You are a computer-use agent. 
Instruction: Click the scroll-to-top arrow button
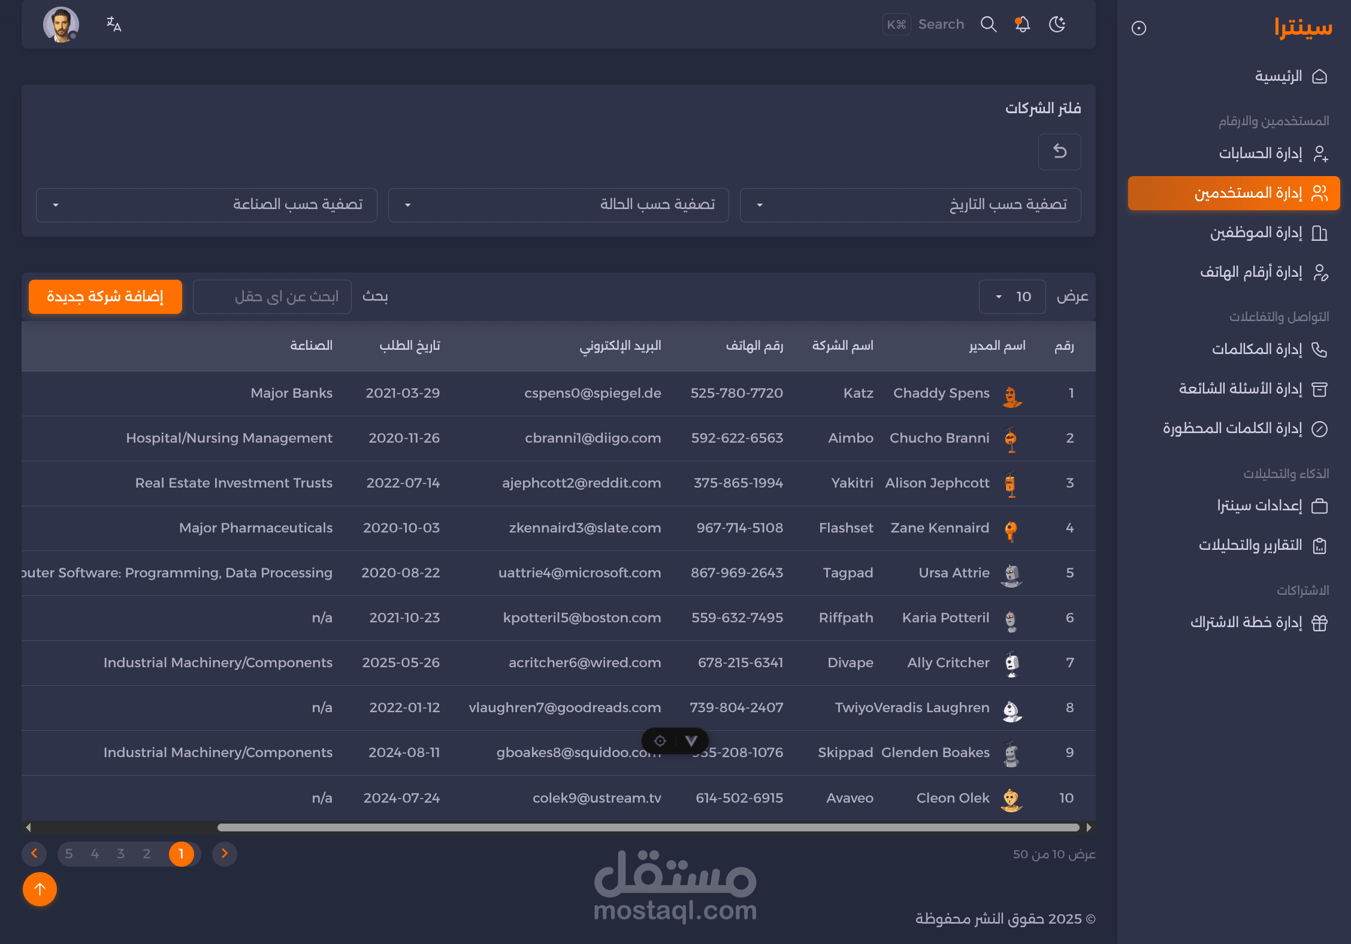pyautogui.click(x=40, y=889)
